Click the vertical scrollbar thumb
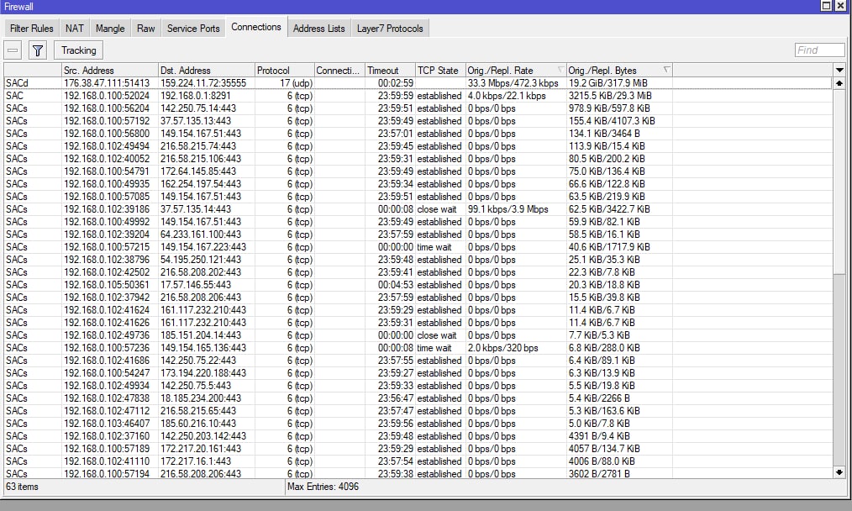The image size is (852, 511). pos(839,182)
